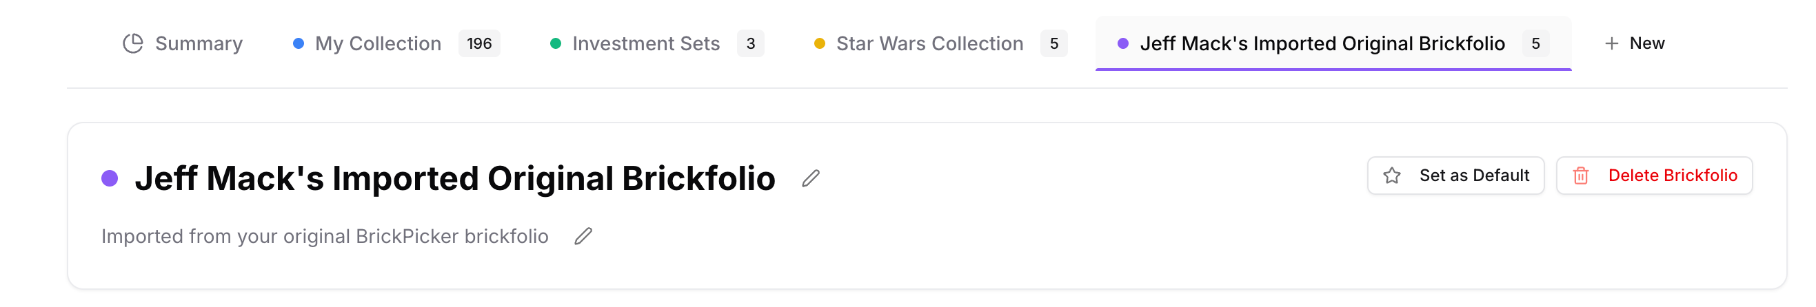Click the trash can icon

(1582, 176)
